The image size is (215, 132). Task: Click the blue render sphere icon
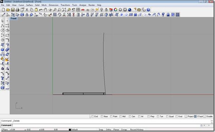click(x=130, y=10)
